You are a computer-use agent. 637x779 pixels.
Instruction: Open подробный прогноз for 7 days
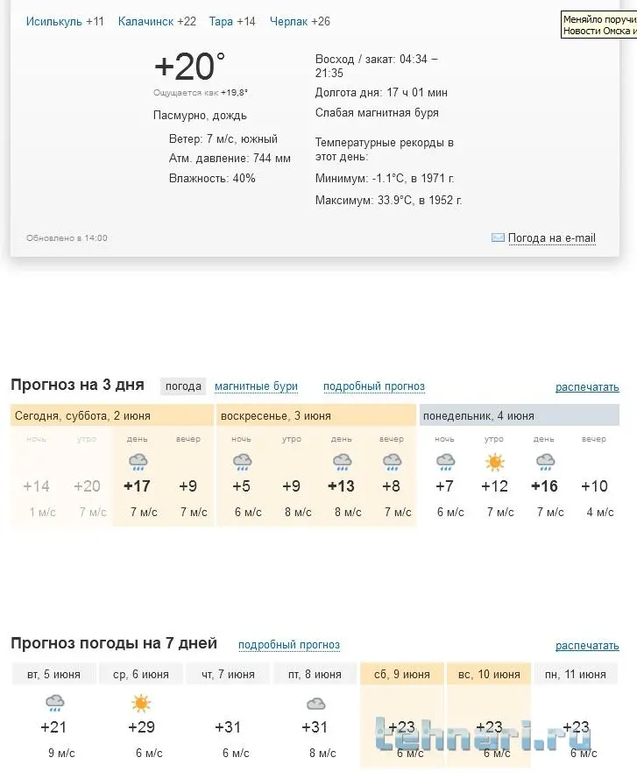(289, 645)
